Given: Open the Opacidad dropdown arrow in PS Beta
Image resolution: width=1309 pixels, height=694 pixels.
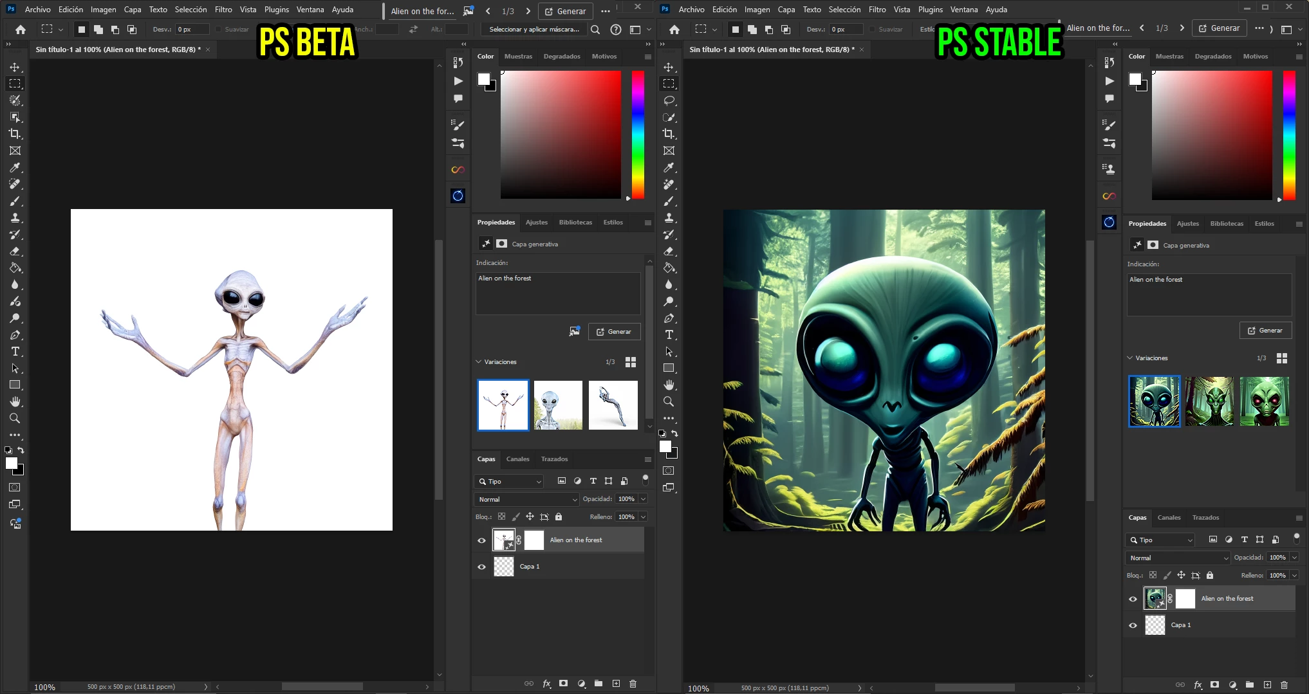Looking at the screenshot, I should (x=642, y=499).
